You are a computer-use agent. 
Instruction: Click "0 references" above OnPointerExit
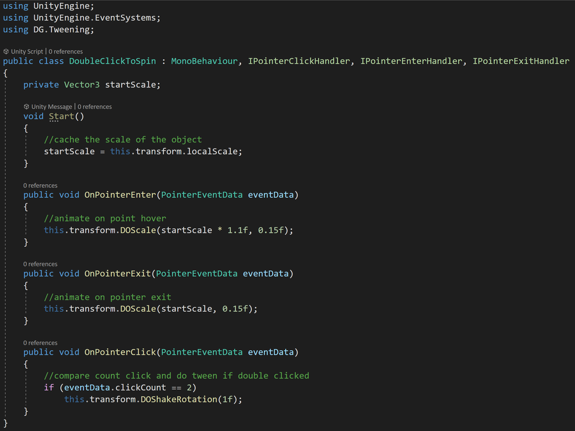(40, 264)
